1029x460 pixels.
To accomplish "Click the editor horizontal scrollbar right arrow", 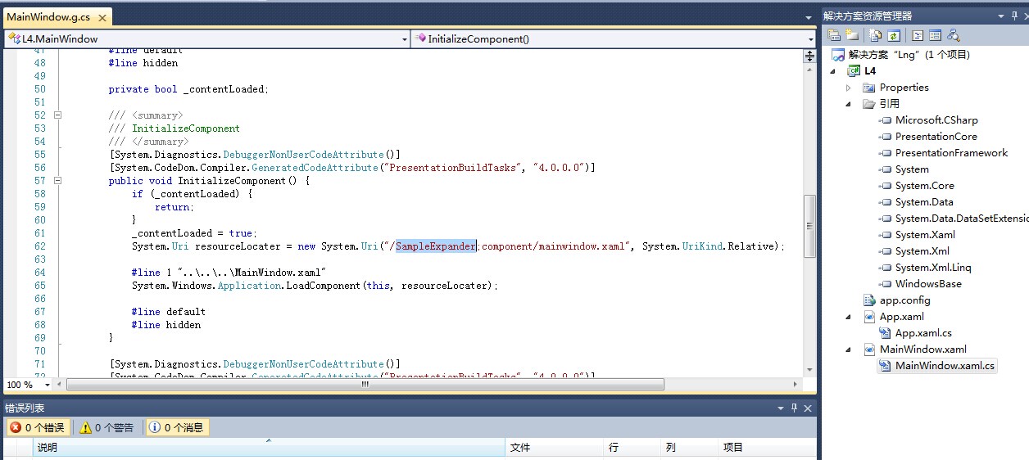I will coord(796,384).
